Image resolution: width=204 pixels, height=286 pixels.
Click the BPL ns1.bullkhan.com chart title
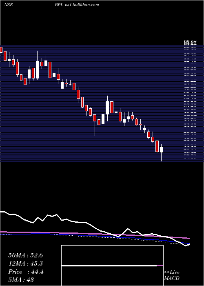click(x=77, y=5)
